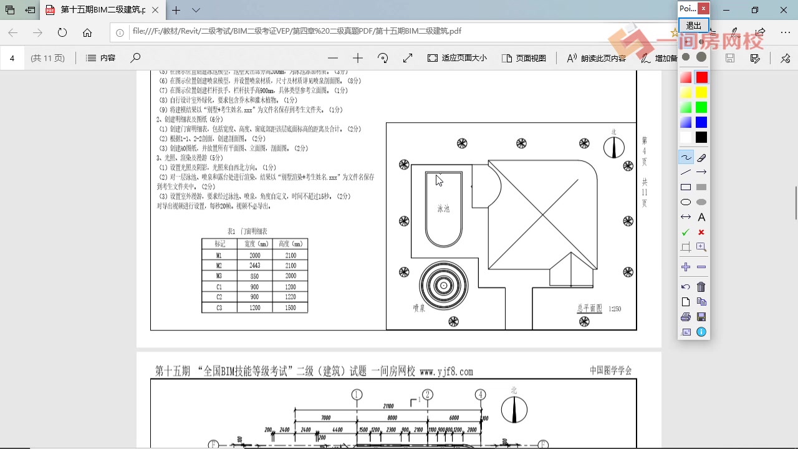Select the arrow drawing tool
This screenshot has height=449, width=798.
701,171
